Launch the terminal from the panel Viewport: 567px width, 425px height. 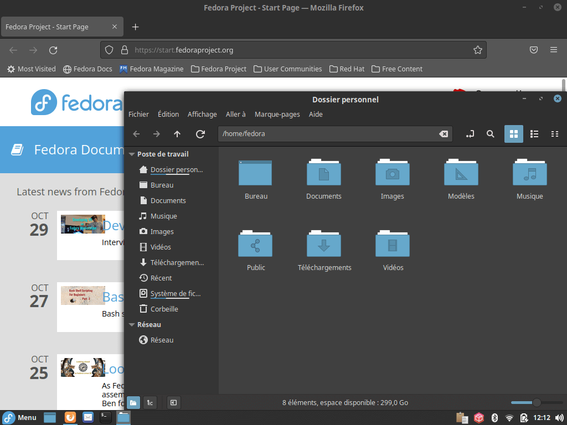click(105, 417)
